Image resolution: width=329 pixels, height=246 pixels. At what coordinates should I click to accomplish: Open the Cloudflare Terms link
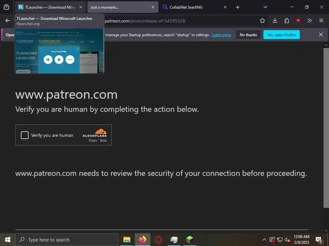pos(103,140)
